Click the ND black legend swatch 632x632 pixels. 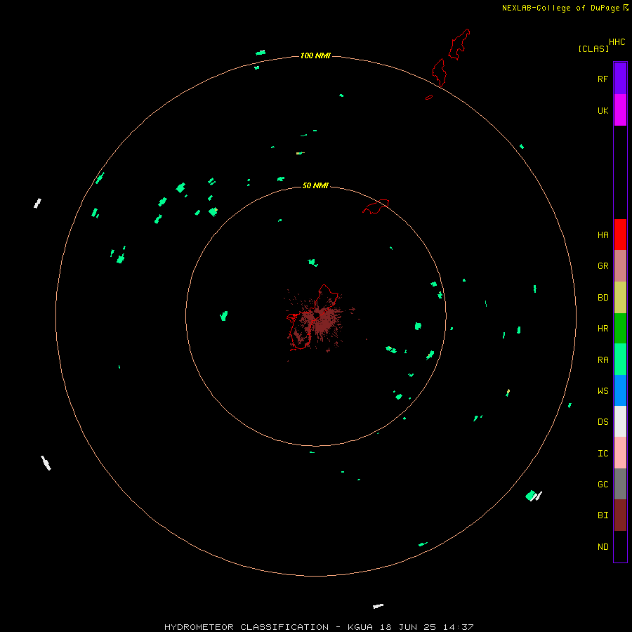[x=620, y=546]
